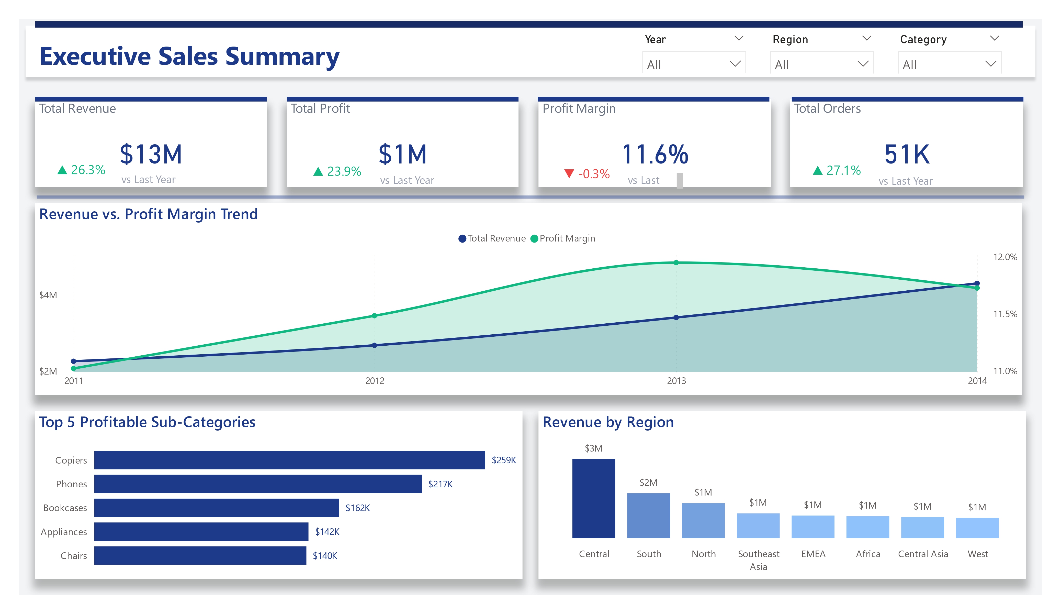Select the West region column
This screenshot has width=1061, height=614.
[x=977, y=528]
